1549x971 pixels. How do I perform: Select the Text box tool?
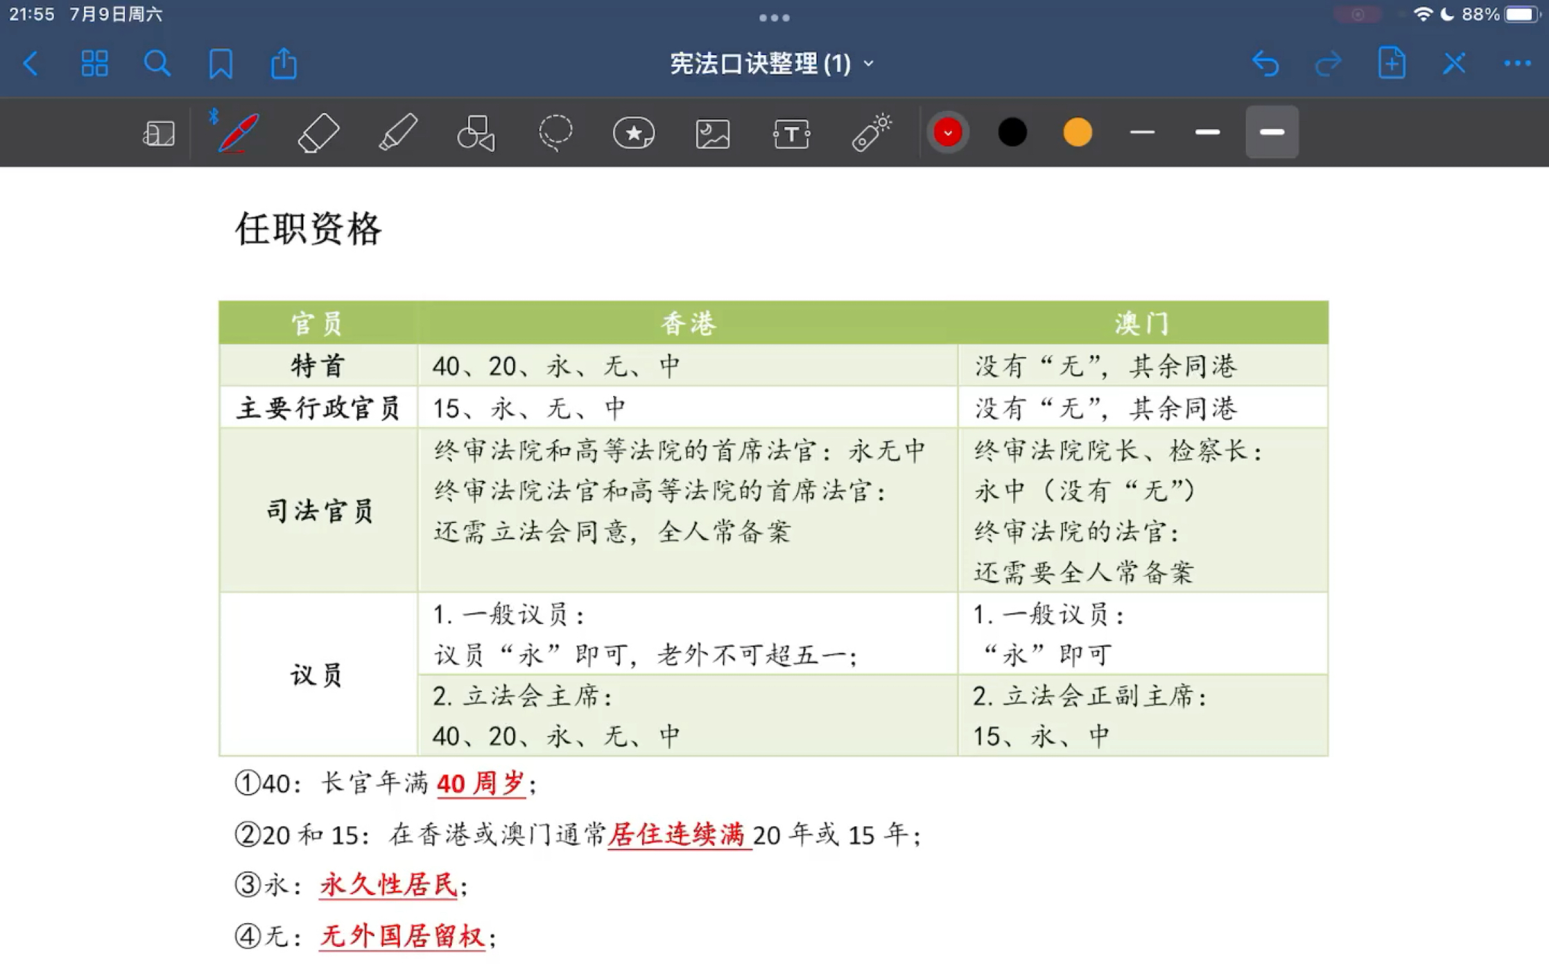point(791,133)
